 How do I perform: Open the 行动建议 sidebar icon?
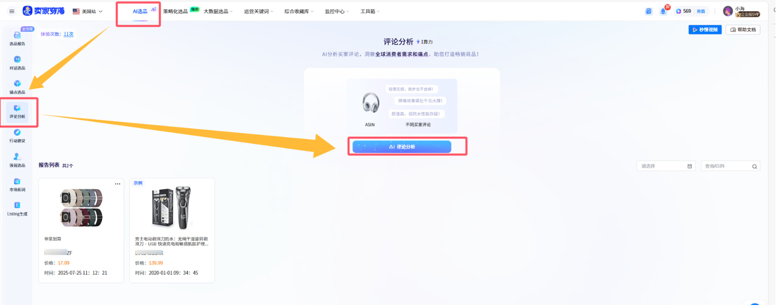point(18,136)
